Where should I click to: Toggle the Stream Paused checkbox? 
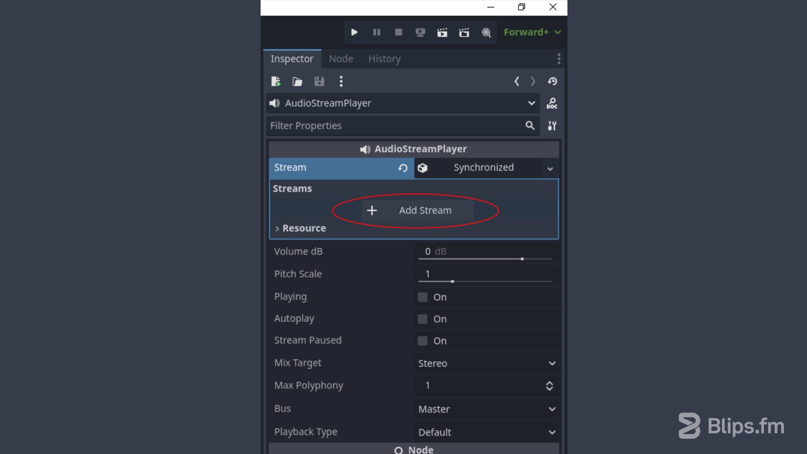[422, 340]
